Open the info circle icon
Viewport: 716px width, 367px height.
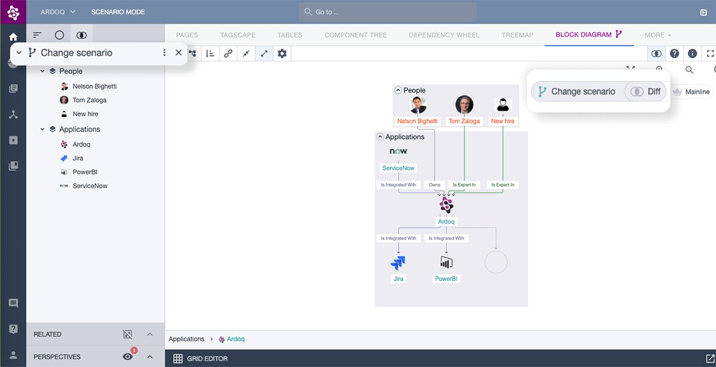pyautogui.click(x=692, y=53)
